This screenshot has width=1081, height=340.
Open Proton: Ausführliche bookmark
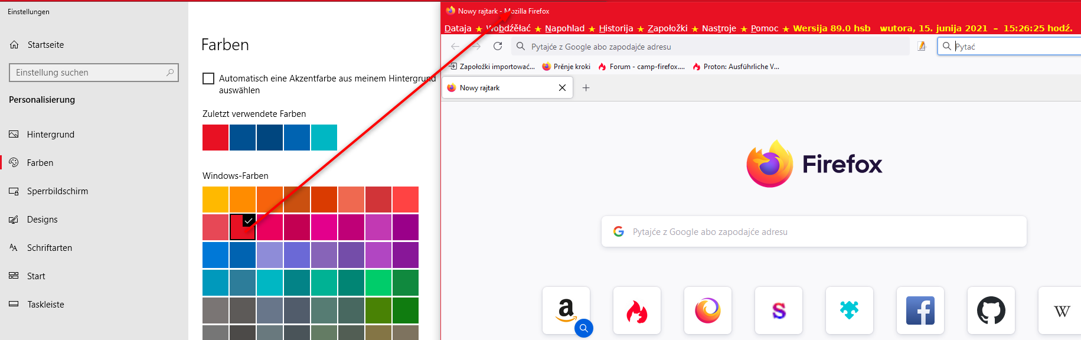point(736,67)
